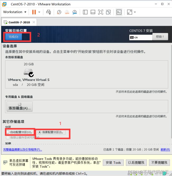Image resolution: width=172 pixels, height=176 pixels.
Task: Click the 刷新(R) refresh link
Action: coord(165,149)
